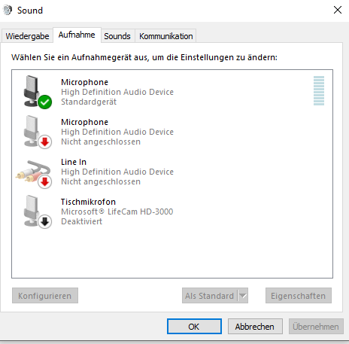
Task: Click the Deaktiviert status text
Action: [82, 221]
